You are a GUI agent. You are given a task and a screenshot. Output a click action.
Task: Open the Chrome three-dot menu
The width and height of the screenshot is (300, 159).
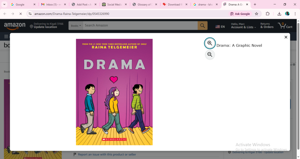point(295,14)
